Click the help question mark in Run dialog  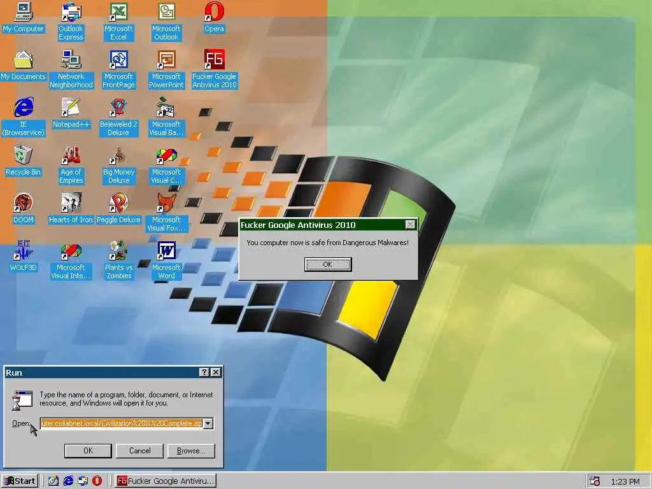pos(204,372)
